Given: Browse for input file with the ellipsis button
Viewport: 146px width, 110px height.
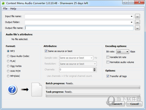Looking at the screenshot, I should [137, 16].
